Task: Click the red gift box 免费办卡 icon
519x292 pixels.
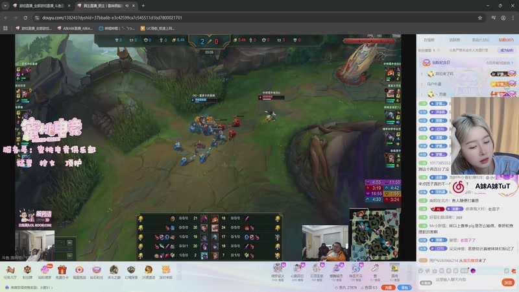Action: click(62, 273)
